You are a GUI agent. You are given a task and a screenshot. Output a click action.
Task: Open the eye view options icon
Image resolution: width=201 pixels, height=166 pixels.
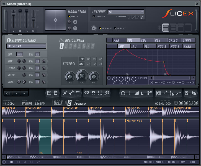tap(87, 93)
